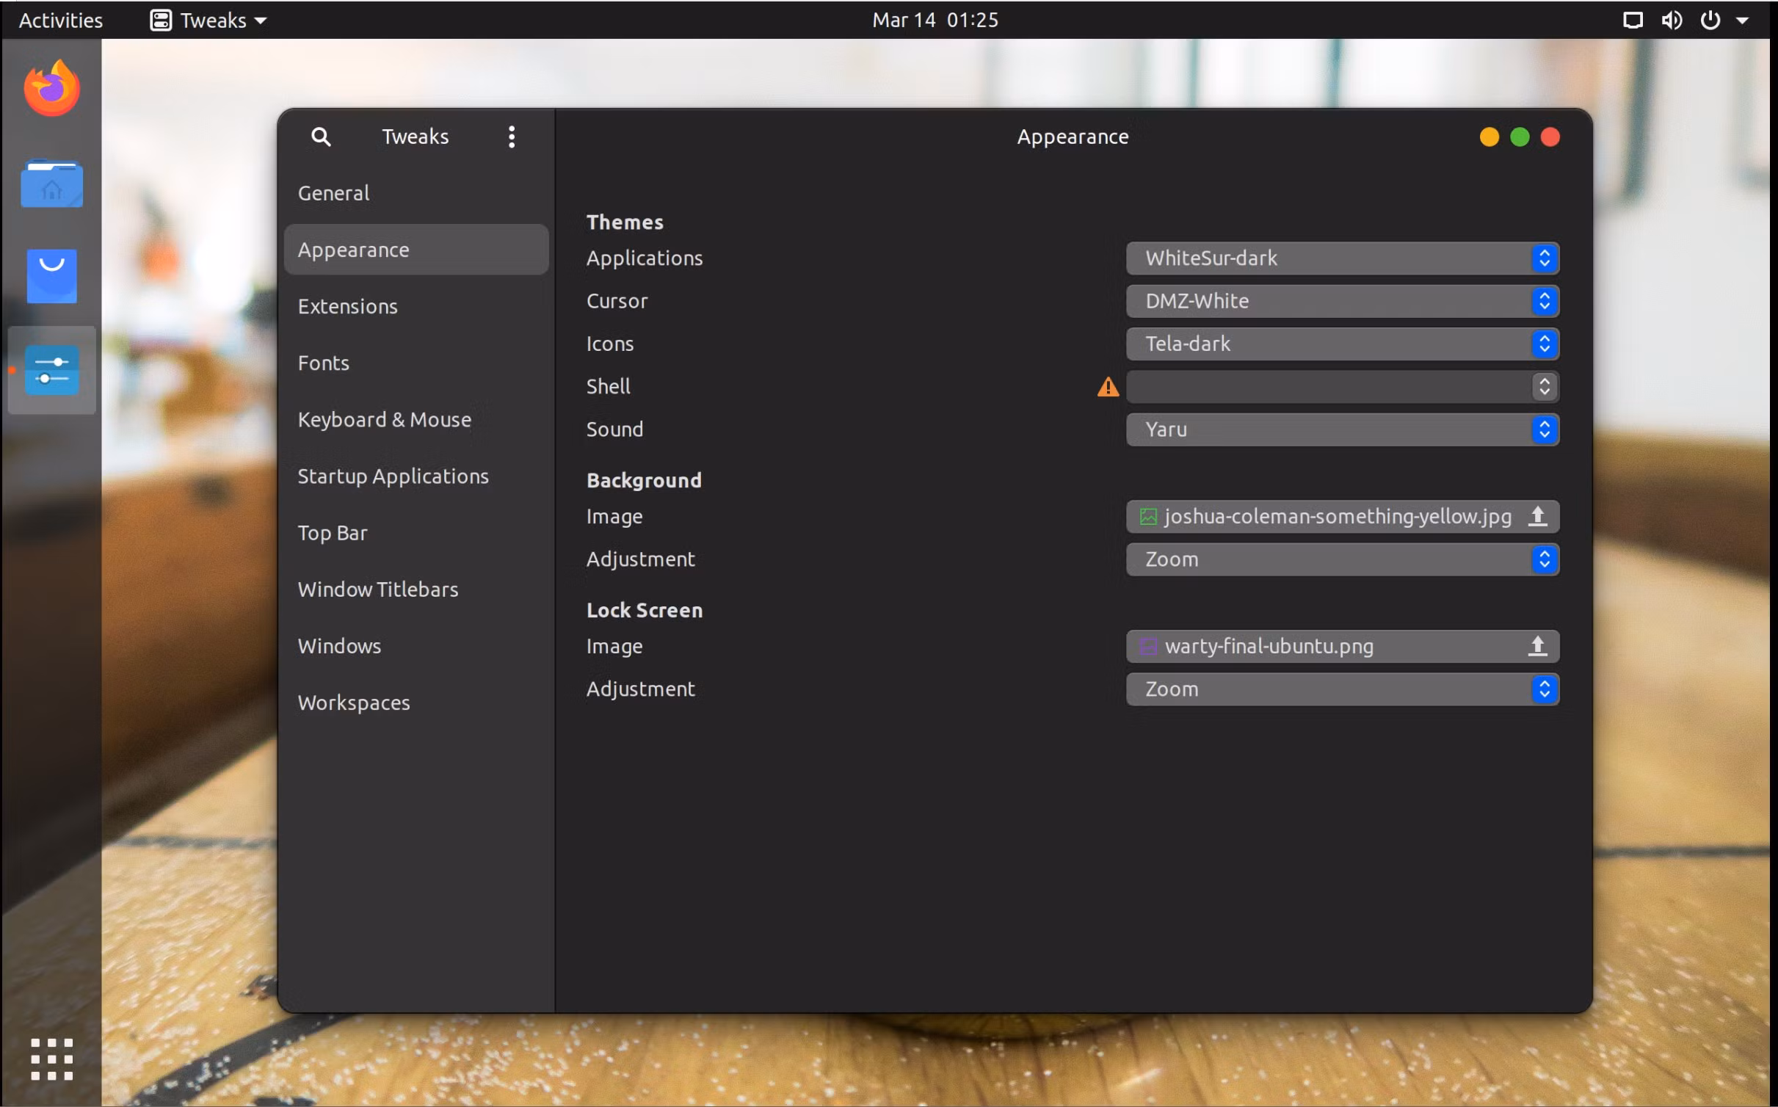This screenshot has width=1778, height=1107.
Task: Click the upload icon for lock screen image
Action: click(1537, 646)
